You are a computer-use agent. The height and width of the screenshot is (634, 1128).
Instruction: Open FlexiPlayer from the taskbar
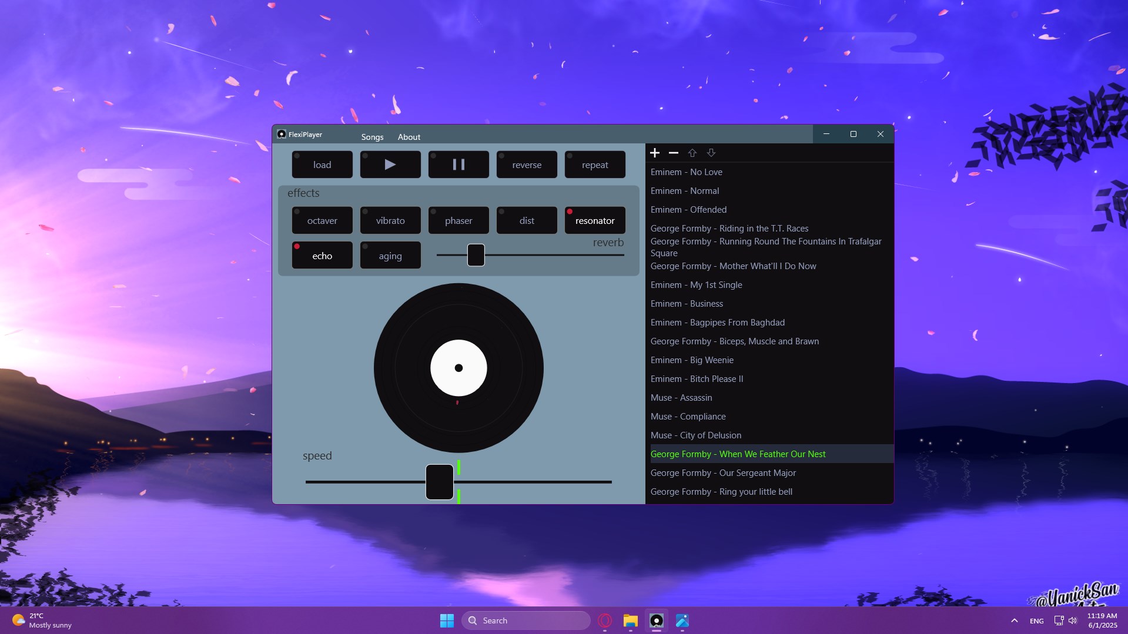pyautogui.click(x=657, y=620)
